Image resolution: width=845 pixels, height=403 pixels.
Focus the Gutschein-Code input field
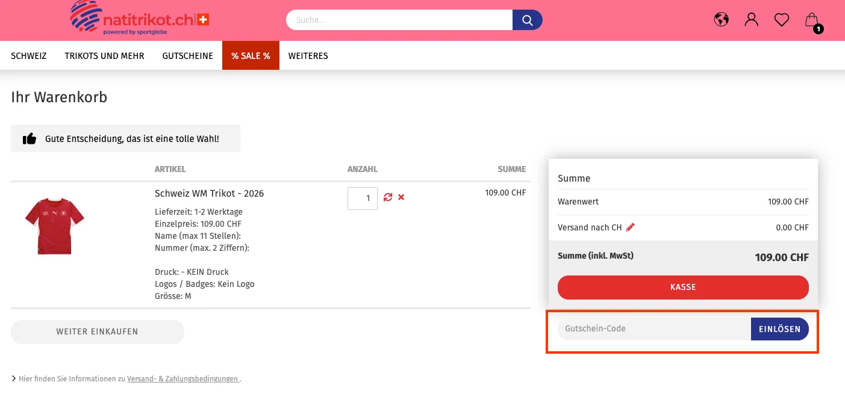[653, 329]
